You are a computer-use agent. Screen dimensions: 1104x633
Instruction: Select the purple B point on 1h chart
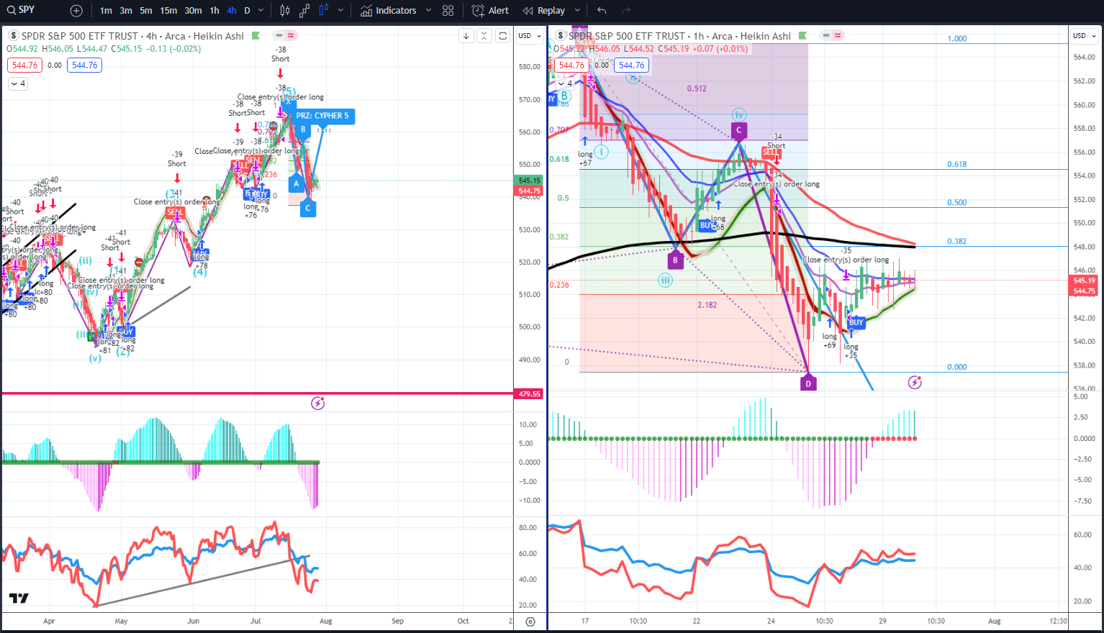click(675, 260)
